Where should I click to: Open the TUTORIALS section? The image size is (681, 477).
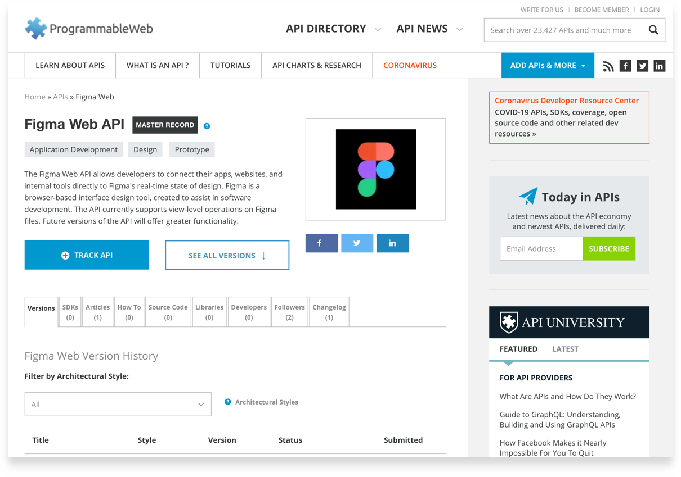point(230,65)
